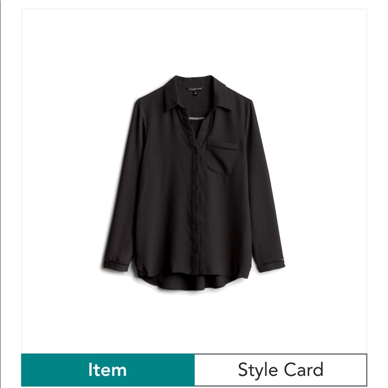Tap the right long sleeve of the blouse
Image resolution: width=388 pixels, height=388 pixels.
[265, 183]
